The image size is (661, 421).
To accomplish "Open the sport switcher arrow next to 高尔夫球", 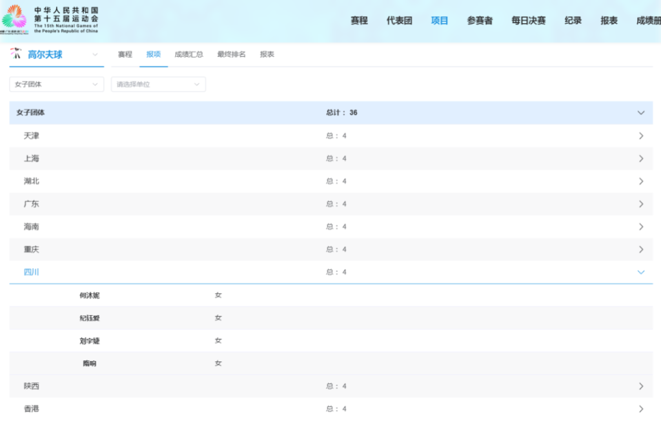I will pos(94,56).
